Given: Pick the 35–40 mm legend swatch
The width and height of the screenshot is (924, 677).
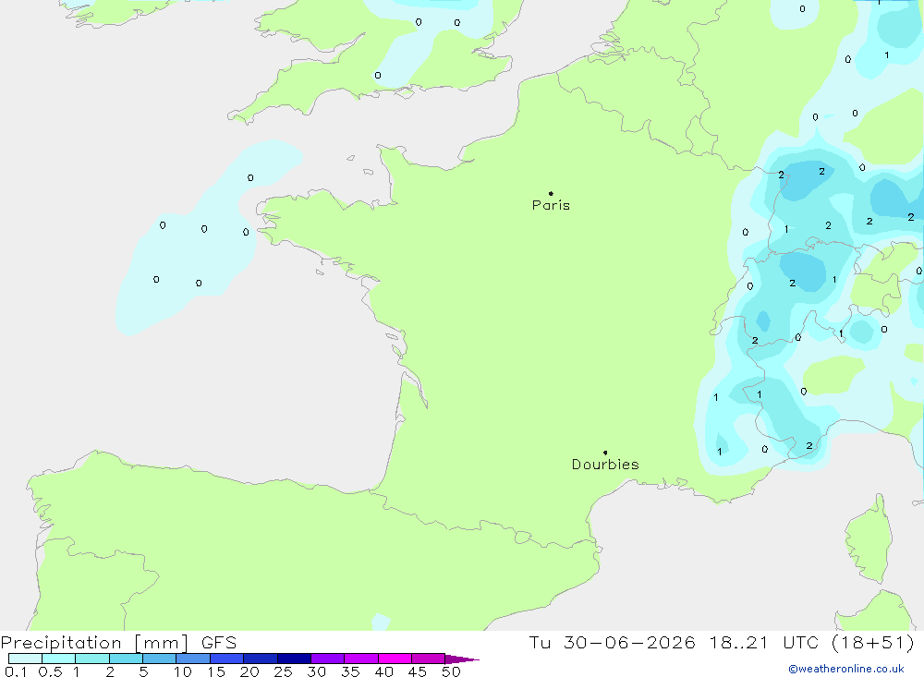Looking at the screenshot, I should pos(361,659).
